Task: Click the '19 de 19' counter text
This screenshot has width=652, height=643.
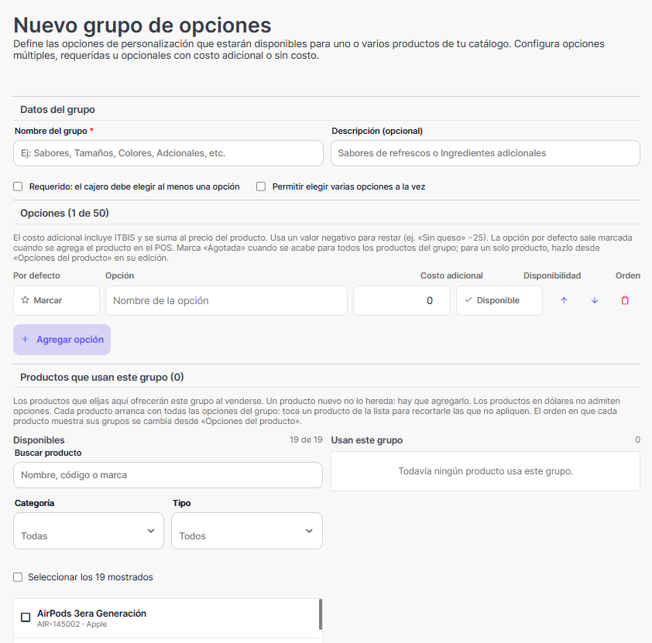Action: (306, 439)
